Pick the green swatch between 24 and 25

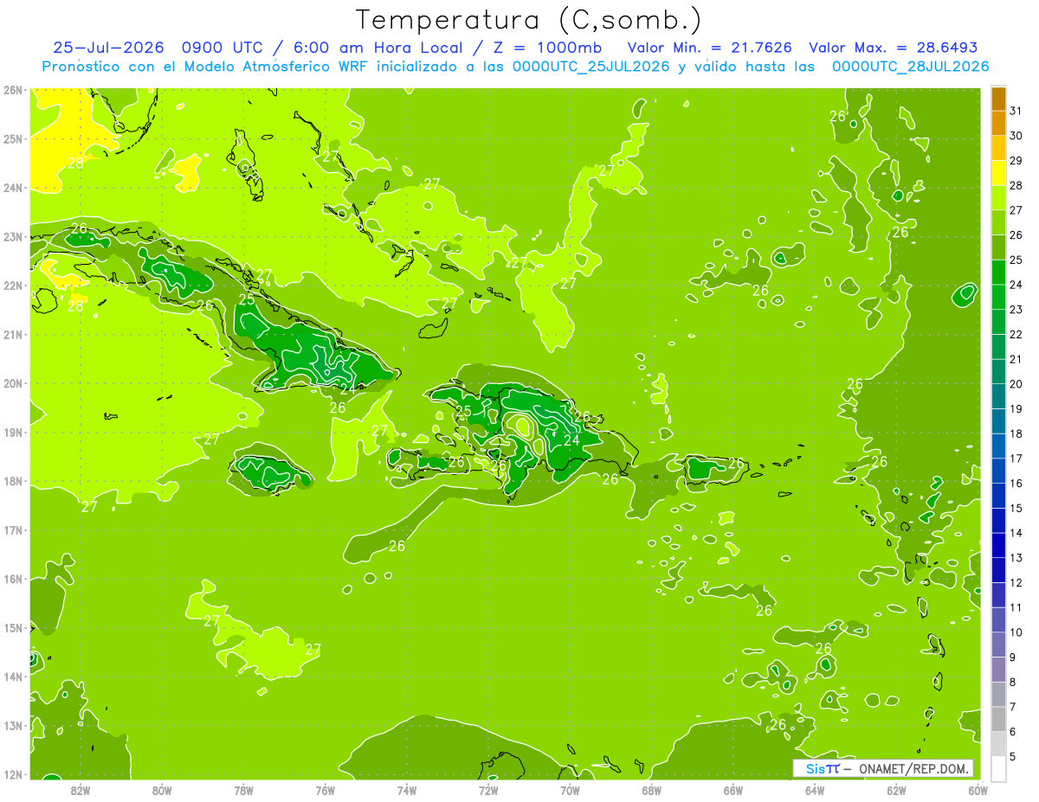click(998, 272)
